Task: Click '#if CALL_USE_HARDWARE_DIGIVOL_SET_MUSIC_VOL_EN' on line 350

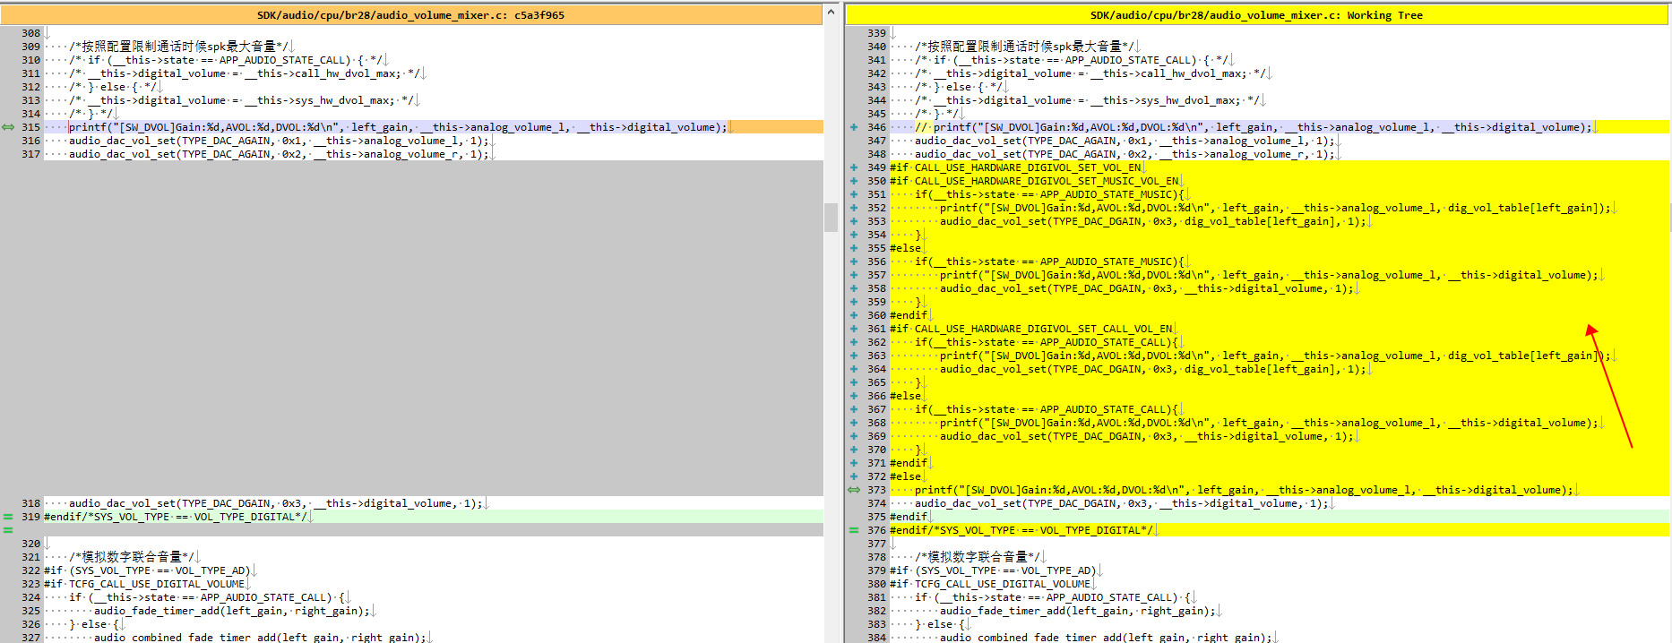Action: click(x=1034, y=181)
